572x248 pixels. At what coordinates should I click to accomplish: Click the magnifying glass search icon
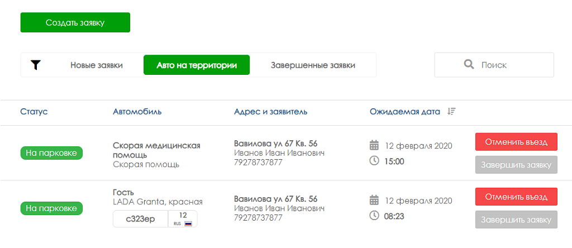coord(469,65)
